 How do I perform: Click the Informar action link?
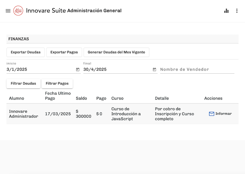(224, 114)
